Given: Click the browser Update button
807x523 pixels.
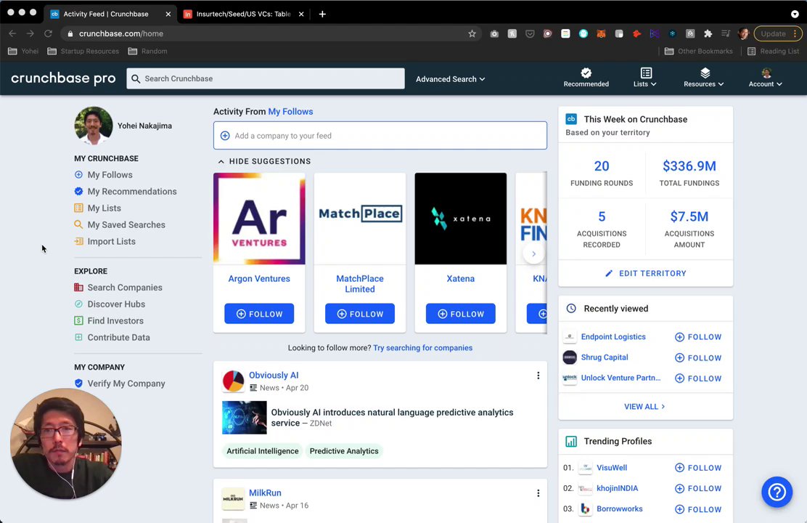Looking at the screenshot, I should 778,33.
